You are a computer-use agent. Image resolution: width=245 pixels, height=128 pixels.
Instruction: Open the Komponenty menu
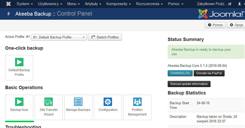118,4
